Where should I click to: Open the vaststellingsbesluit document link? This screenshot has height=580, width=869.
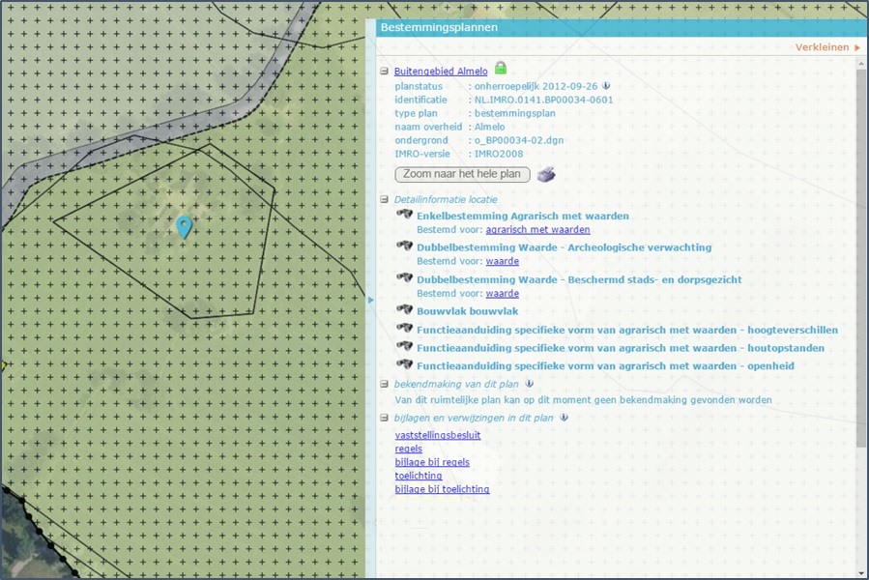pyautogui.click(x=438, y=435)
